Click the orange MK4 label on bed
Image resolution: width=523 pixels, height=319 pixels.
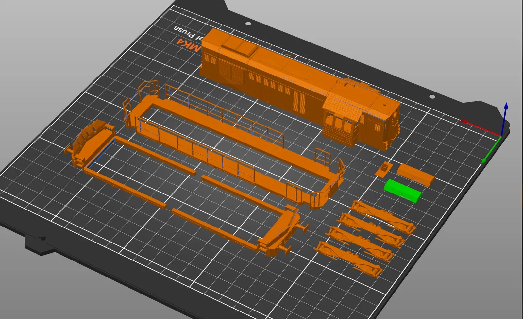point(187,45)
